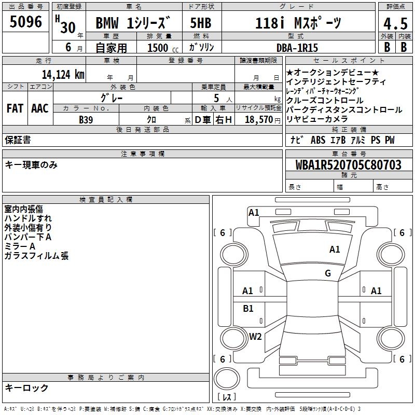415x415 pixels.
Task: Click the grade 118i Mスポーツ field
Action: pos(298,23)
